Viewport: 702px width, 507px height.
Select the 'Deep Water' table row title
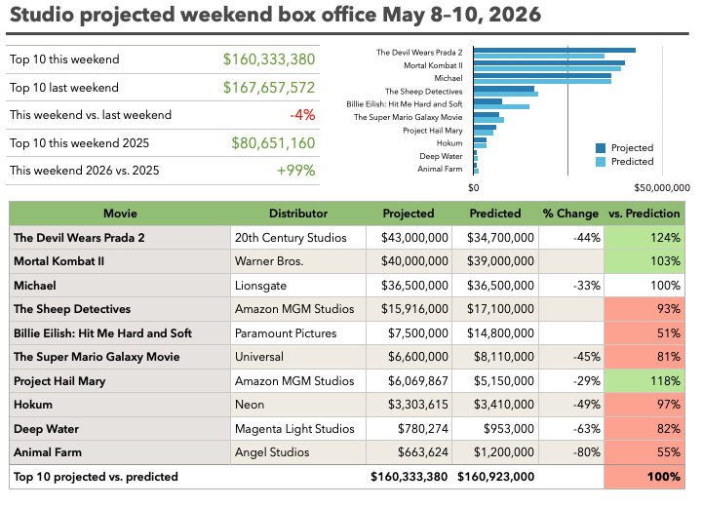pos(46,429)
